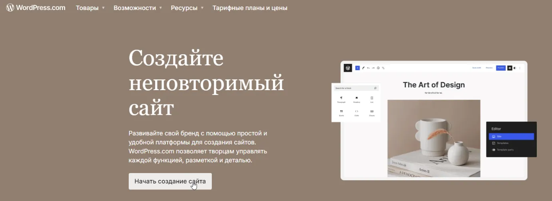Viewport: 552px width, 201px height.
Task: Click the black gear settings icon
Action: 510,68
